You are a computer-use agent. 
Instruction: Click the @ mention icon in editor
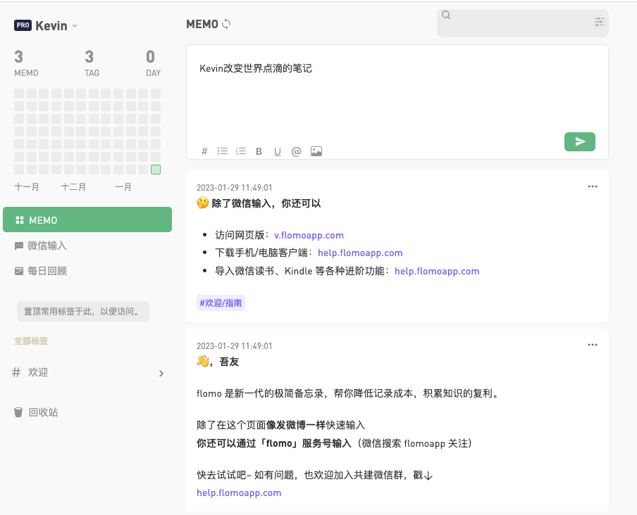(x=296, y=151)
